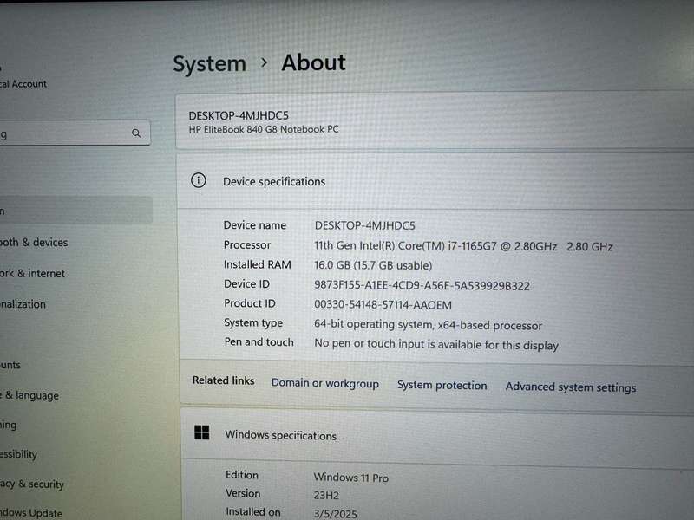Click the Installed RAM label
Image resolution: width=694 pixels, height=520 pixels.
(257, 264)
